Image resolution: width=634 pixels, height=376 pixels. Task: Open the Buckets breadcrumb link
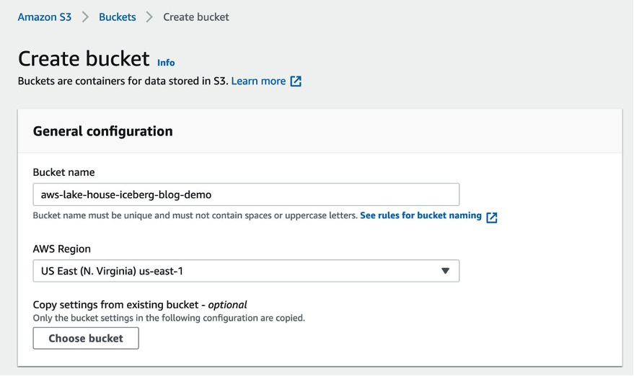pyautogui.click(x=118, y=17)
